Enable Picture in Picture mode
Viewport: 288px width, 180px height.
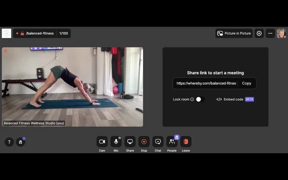234,33
